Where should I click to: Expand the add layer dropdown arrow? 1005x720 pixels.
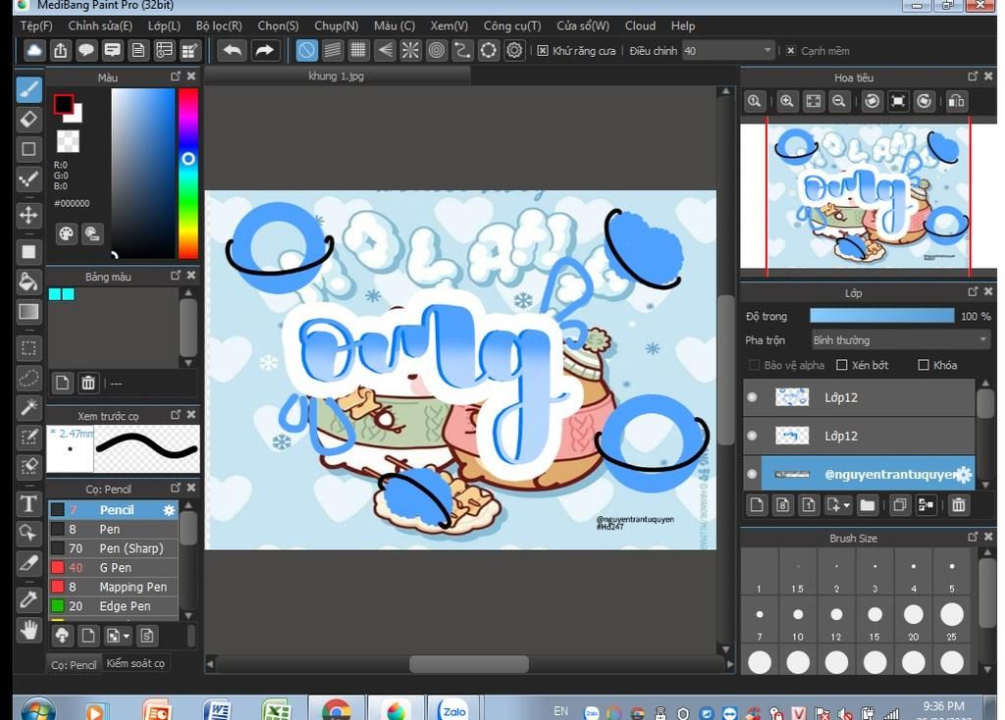(847, 505)
